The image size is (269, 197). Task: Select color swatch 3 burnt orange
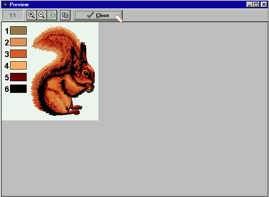[18, 54]
